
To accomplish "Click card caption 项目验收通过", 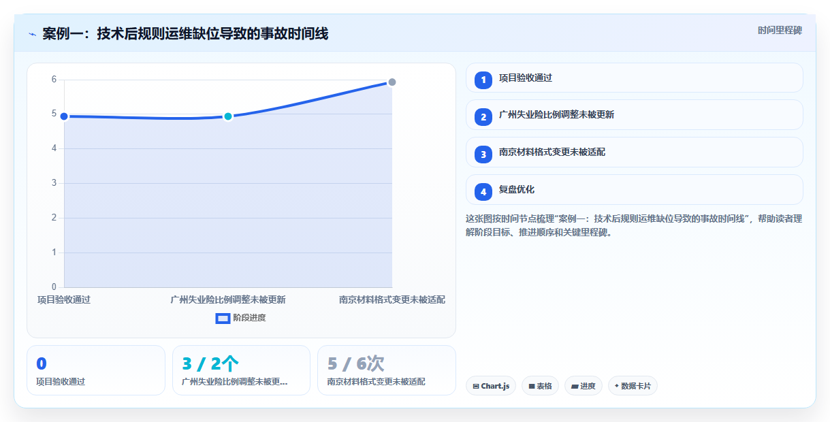I will click(x=61, y=382).
